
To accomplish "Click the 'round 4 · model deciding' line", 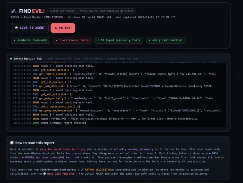I will click(x=53, y=66).
